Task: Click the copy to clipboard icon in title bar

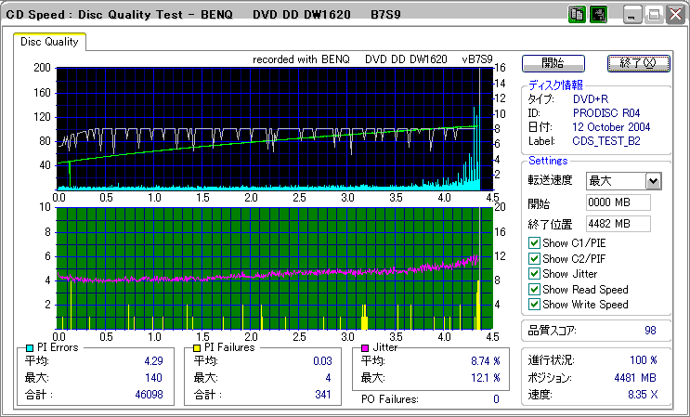Action: (576, 15)
